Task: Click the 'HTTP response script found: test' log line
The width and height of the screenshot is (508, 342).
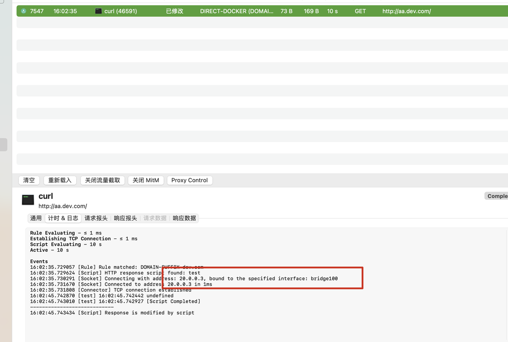Action: (115, 273)
